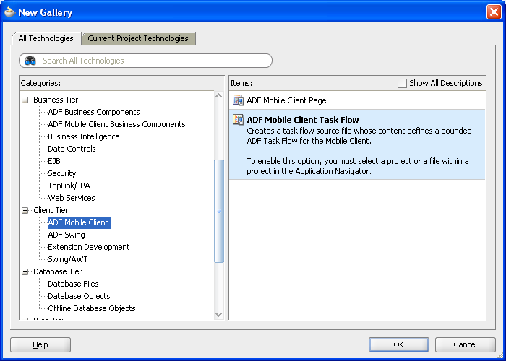This screenshot has width=506, height=361.
Task: Select the ADF Mobile Client Task Flow item
Action: 357,145
